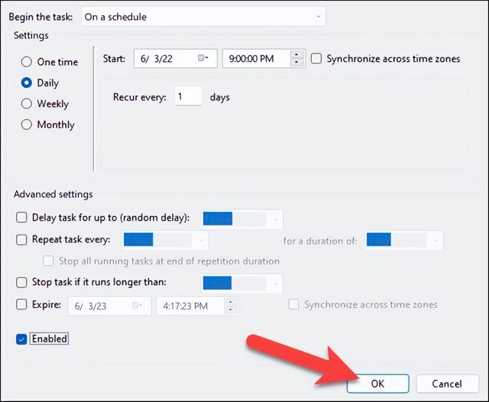Click the Recur every days field

click(188, 97)
